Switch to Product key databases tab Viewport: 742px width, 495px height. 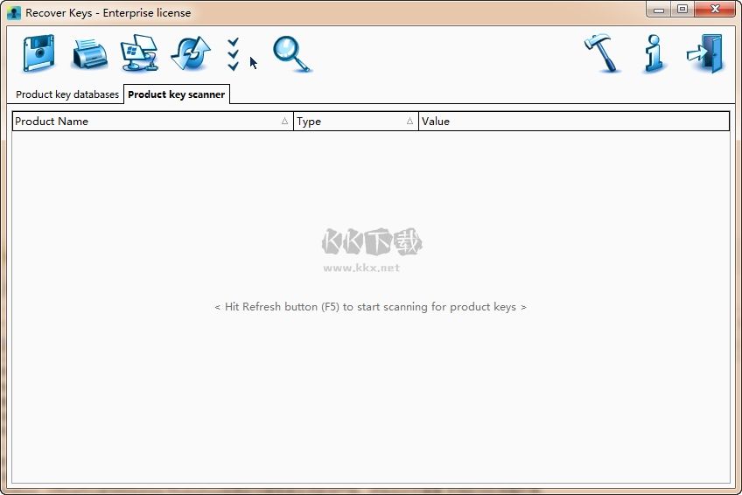click(x=67, y=94)
